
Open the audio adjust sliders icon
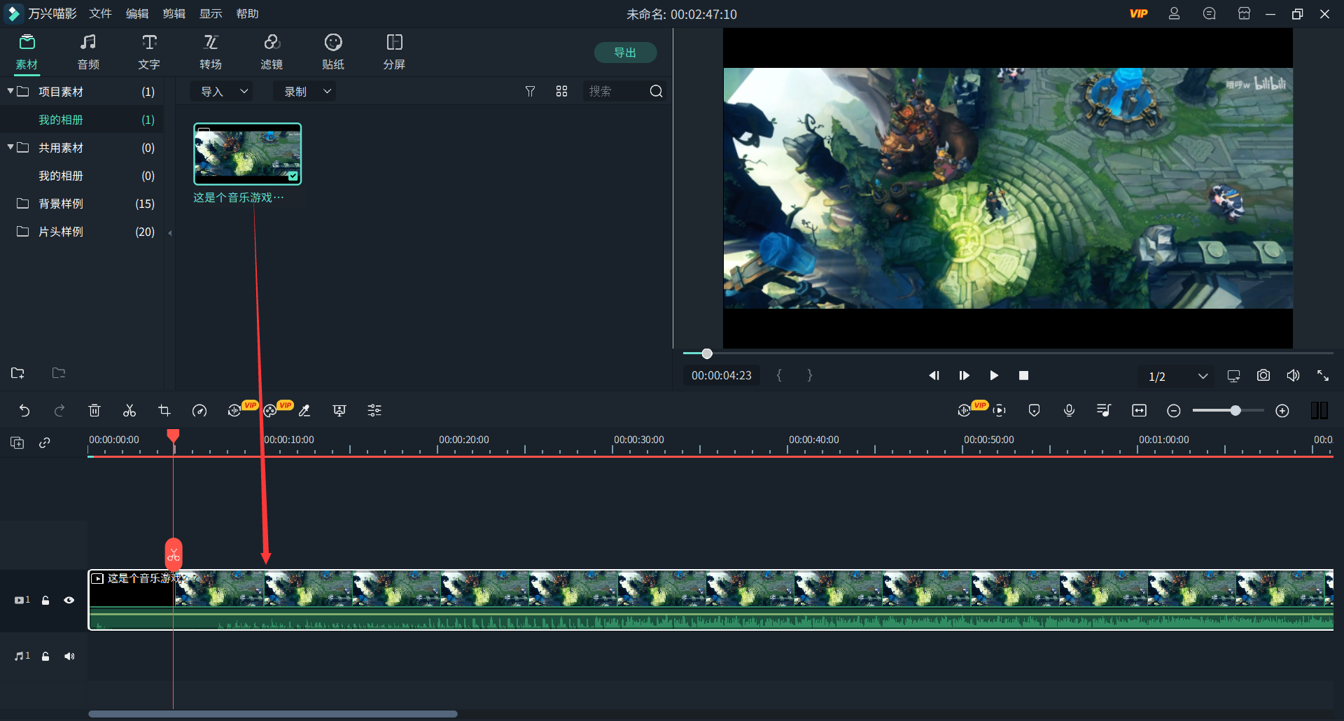tap(374, 411)
